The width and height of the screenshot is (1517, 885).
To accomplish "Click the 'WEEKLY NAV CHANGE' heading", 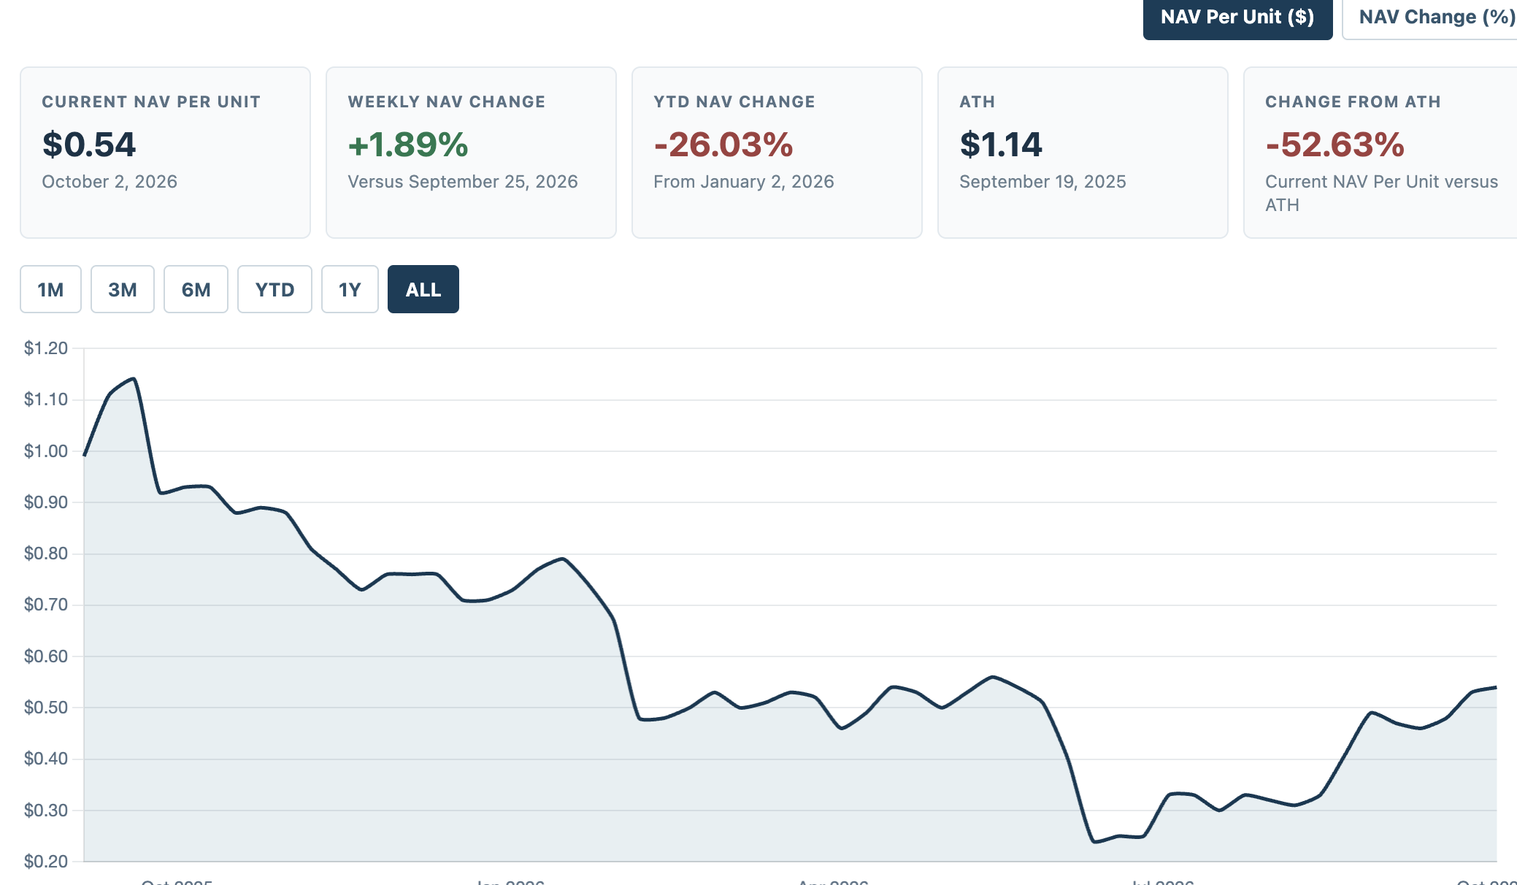I will (x=447, y=102).
